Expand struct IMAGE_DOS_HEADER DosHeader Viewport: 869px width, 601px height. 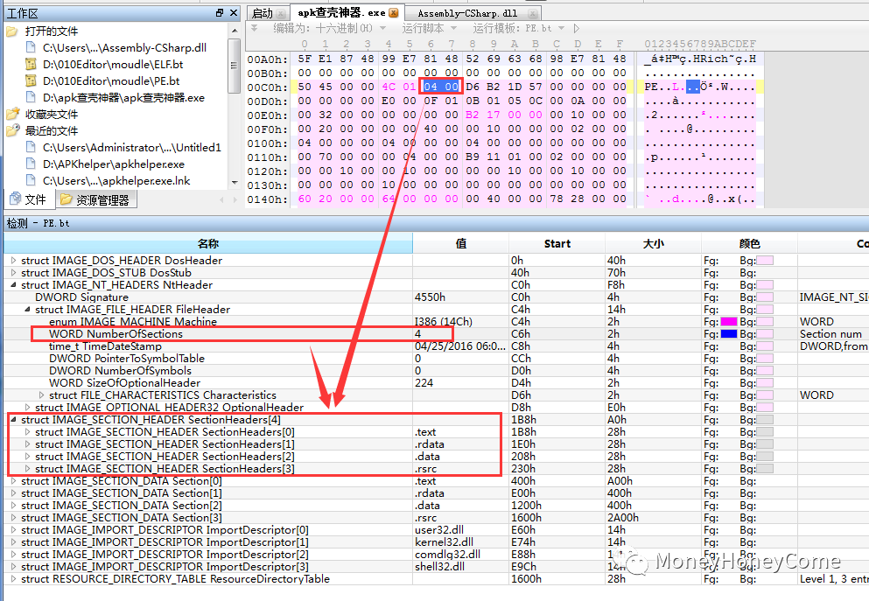point(13,261)
